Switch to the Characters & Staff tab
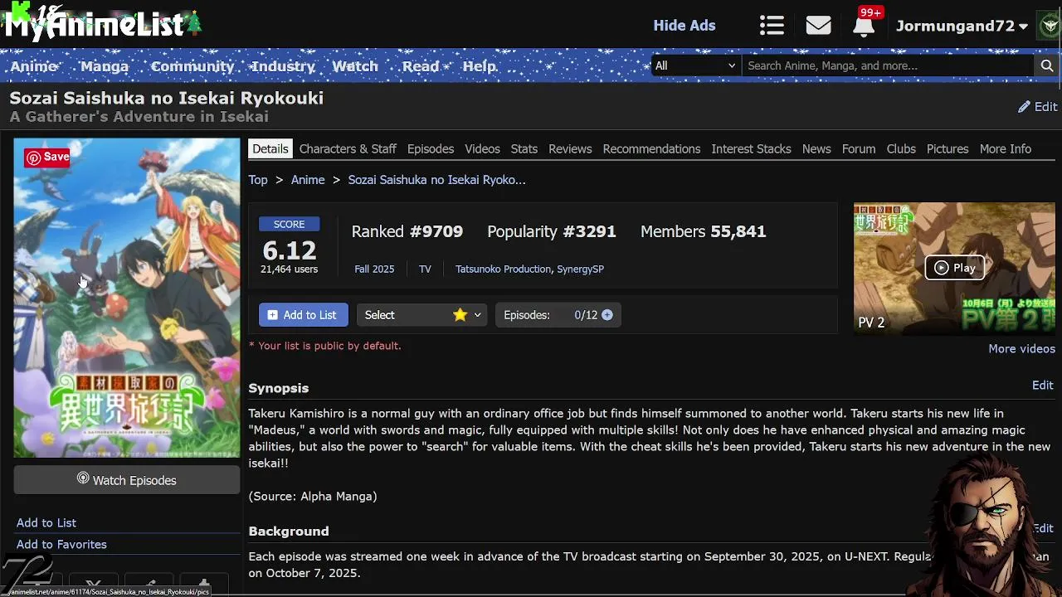This screenshot has height=597, width=1062. 348,149
